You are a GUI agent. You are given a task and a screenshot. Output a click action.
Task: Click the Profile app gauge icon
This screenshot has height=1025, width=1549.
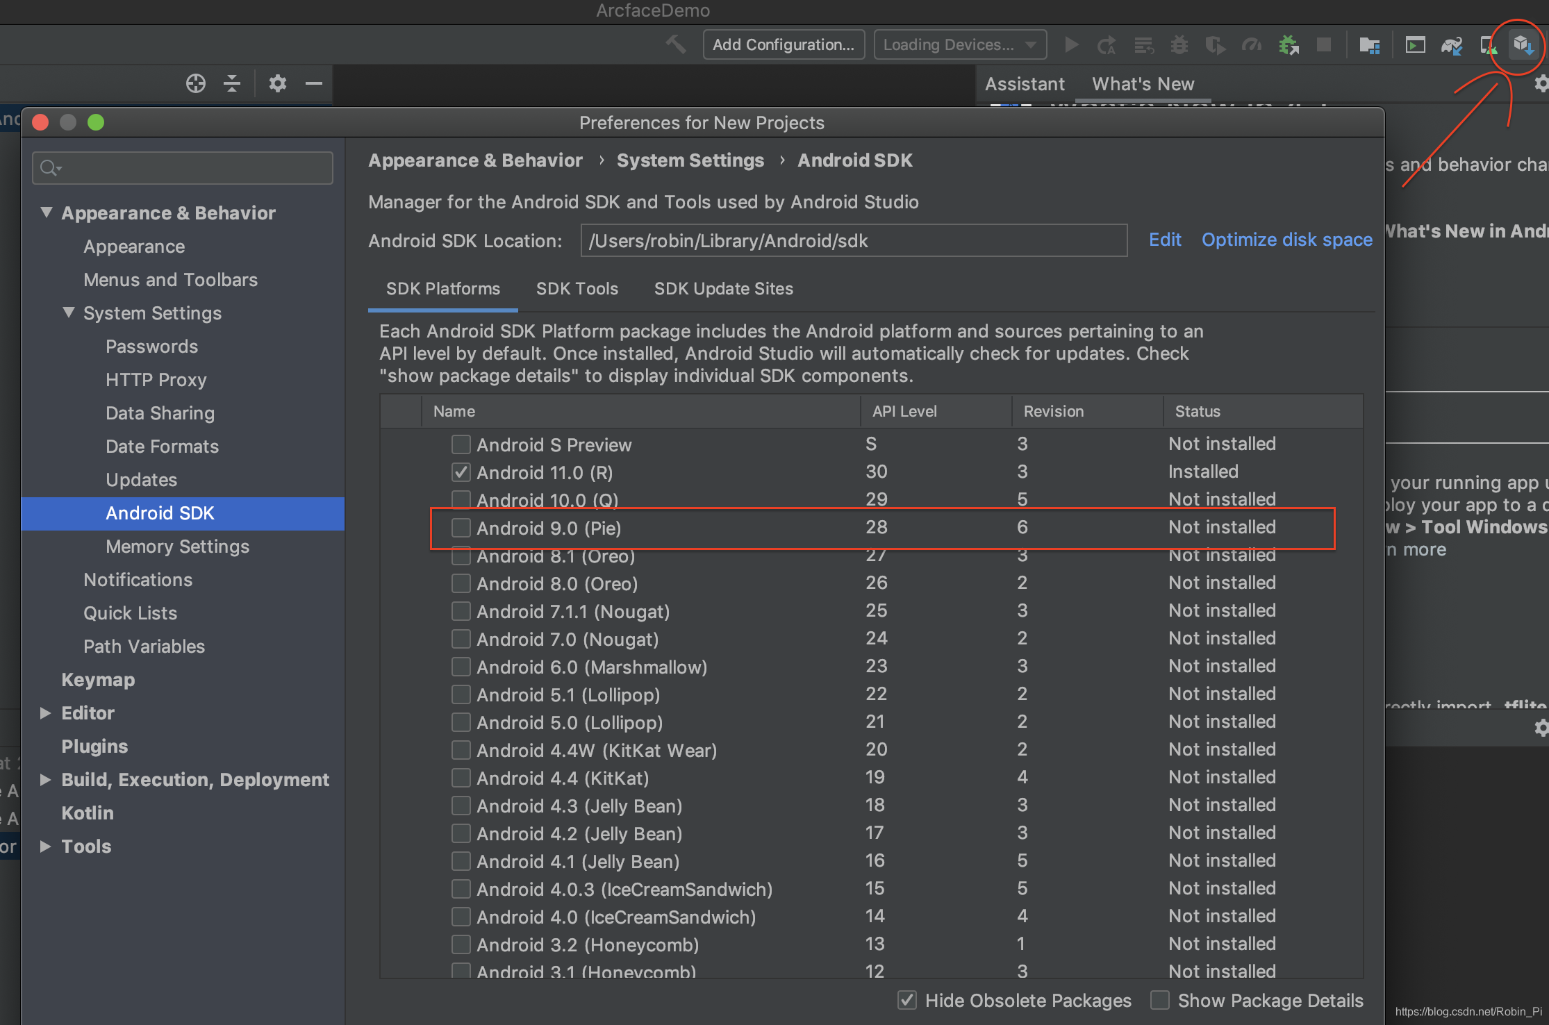click(1252, 45)
